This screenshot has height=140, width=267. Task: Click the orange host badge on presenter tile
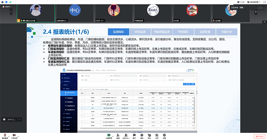[18, 20]
